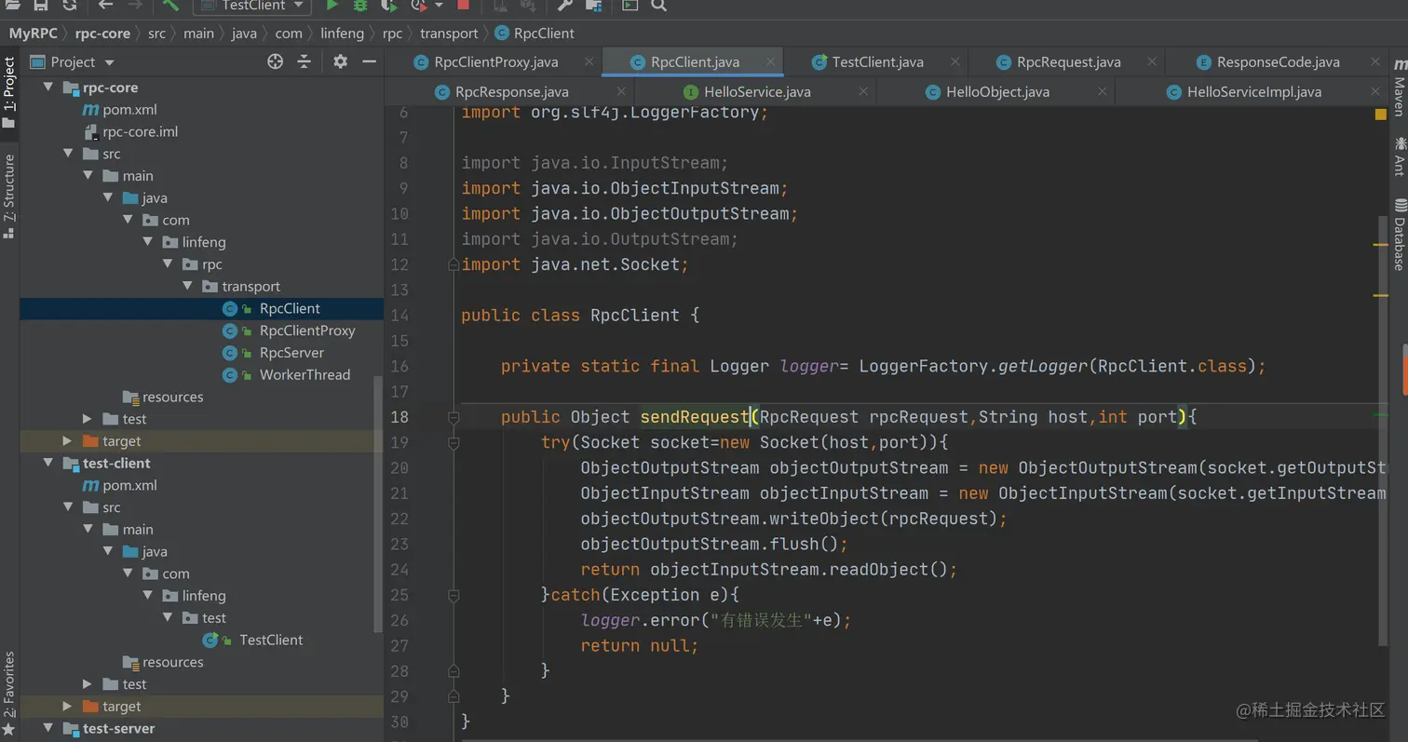Toggle fold for the import block
This screenshot has height=742, width=1408.
pyautogui.click(x=454, y=264)
